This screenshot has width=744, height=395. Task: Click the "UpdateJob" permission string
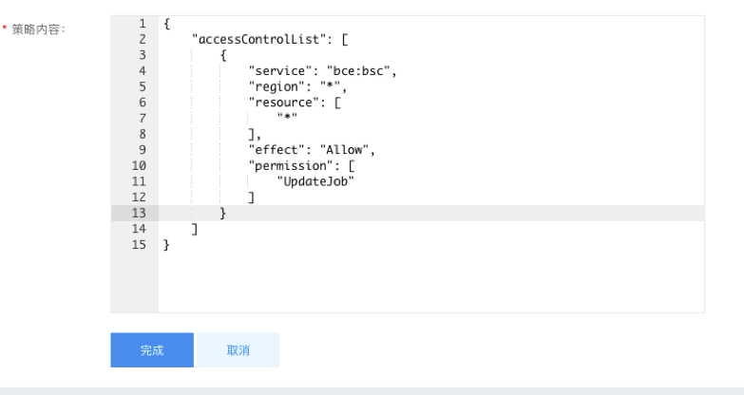tap(315, 181)
